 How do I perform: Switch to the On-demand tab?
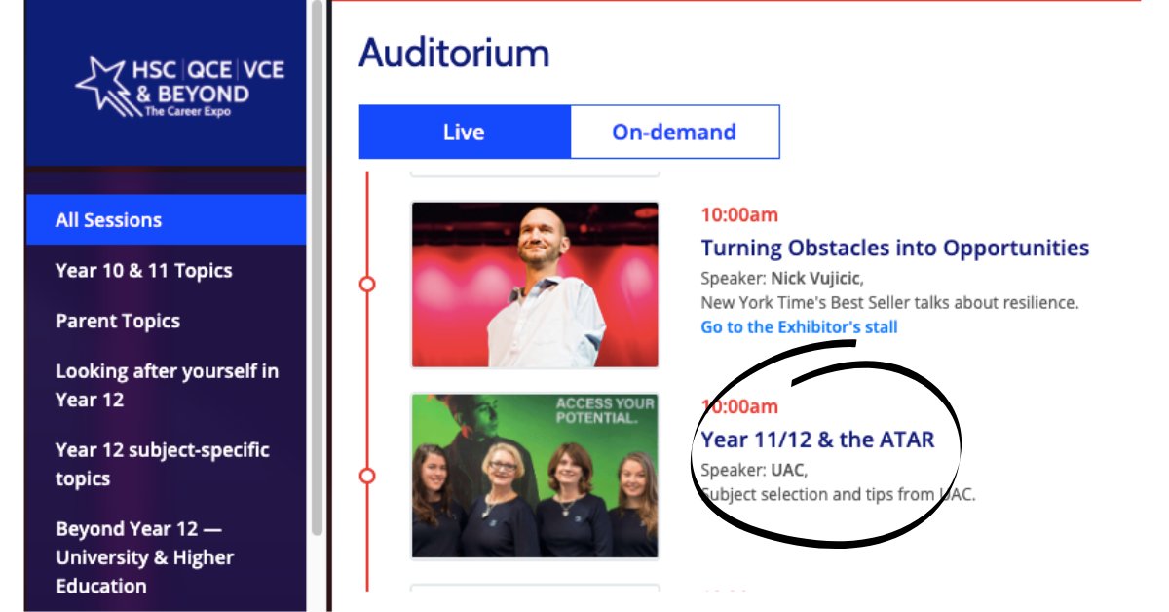tap(674, 132)
